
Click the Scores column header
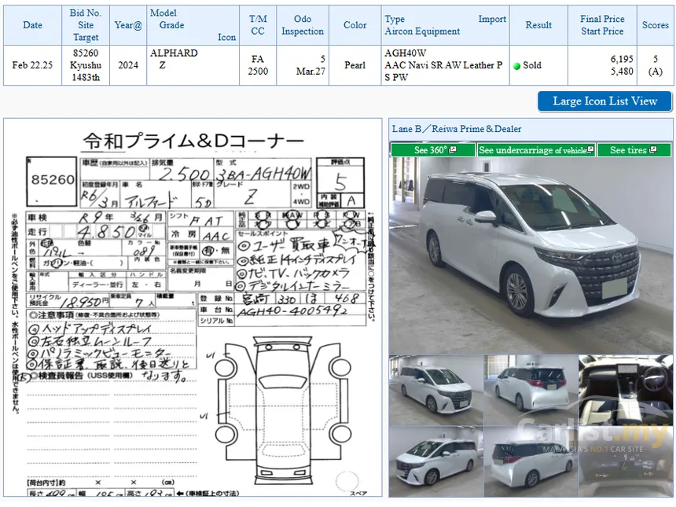coord(655,25)
